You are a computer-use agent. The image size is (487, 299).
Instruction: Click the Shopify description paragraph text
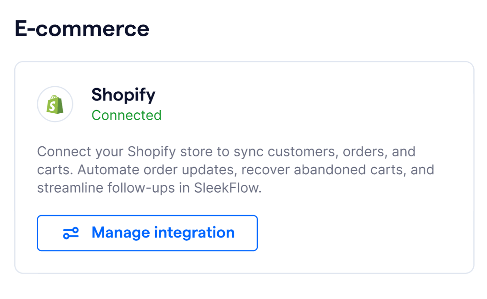(x=235, y=170)
